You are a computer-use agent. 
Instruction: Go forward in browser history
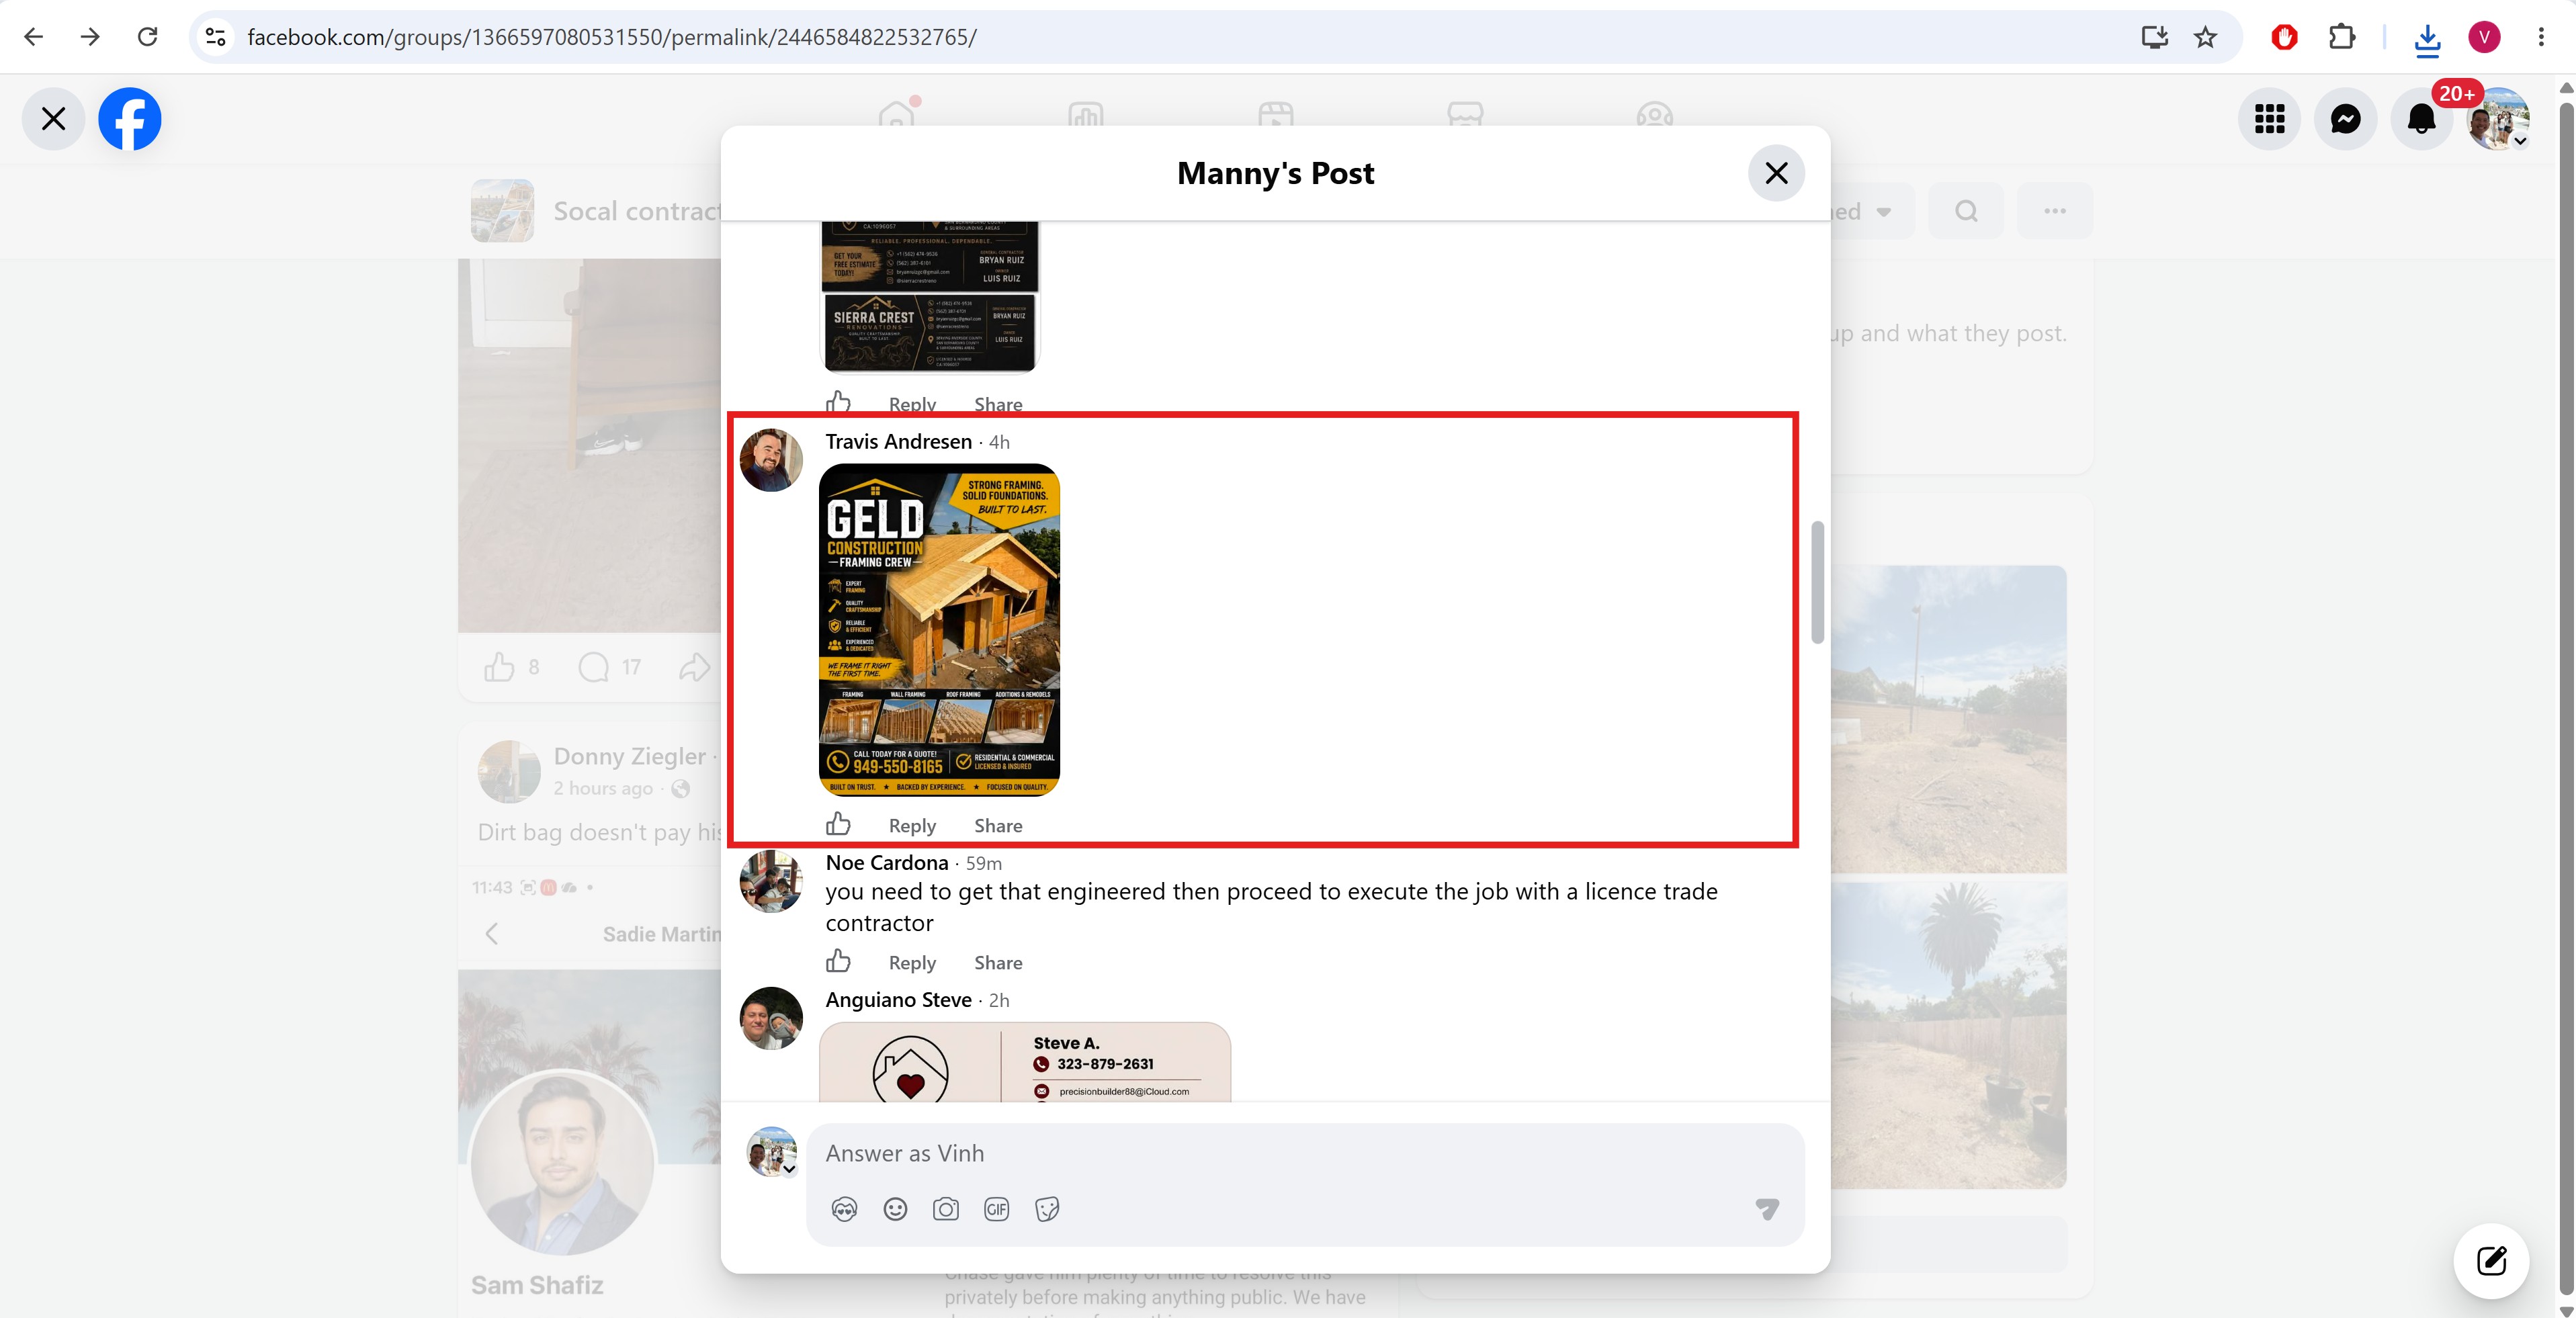coord(90,37)
